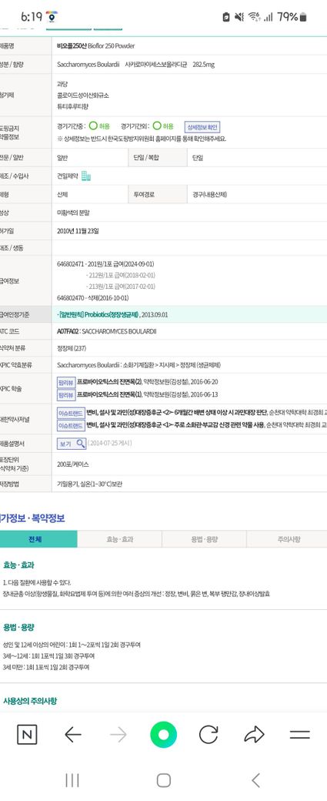Click the Saccharomyces Boulardii ingredient text
327x801 pixels.
[x=88, y=65]
